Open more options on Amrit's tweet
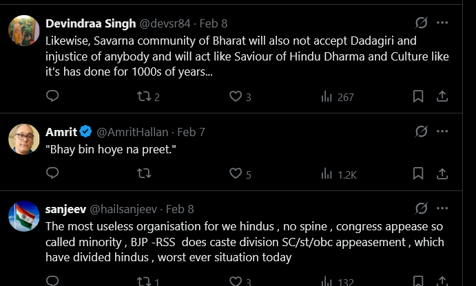This screenshot has width=476, height=286. (444, 131)
